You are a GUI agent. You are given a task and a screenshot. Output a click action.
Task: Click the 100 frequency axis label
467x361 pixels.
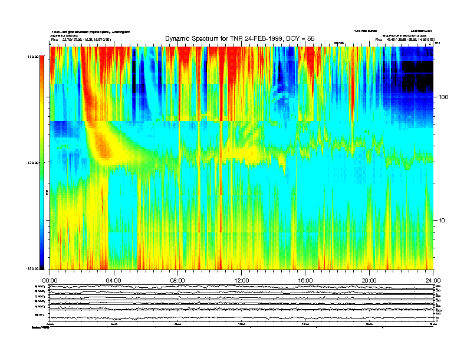point(443,97)
